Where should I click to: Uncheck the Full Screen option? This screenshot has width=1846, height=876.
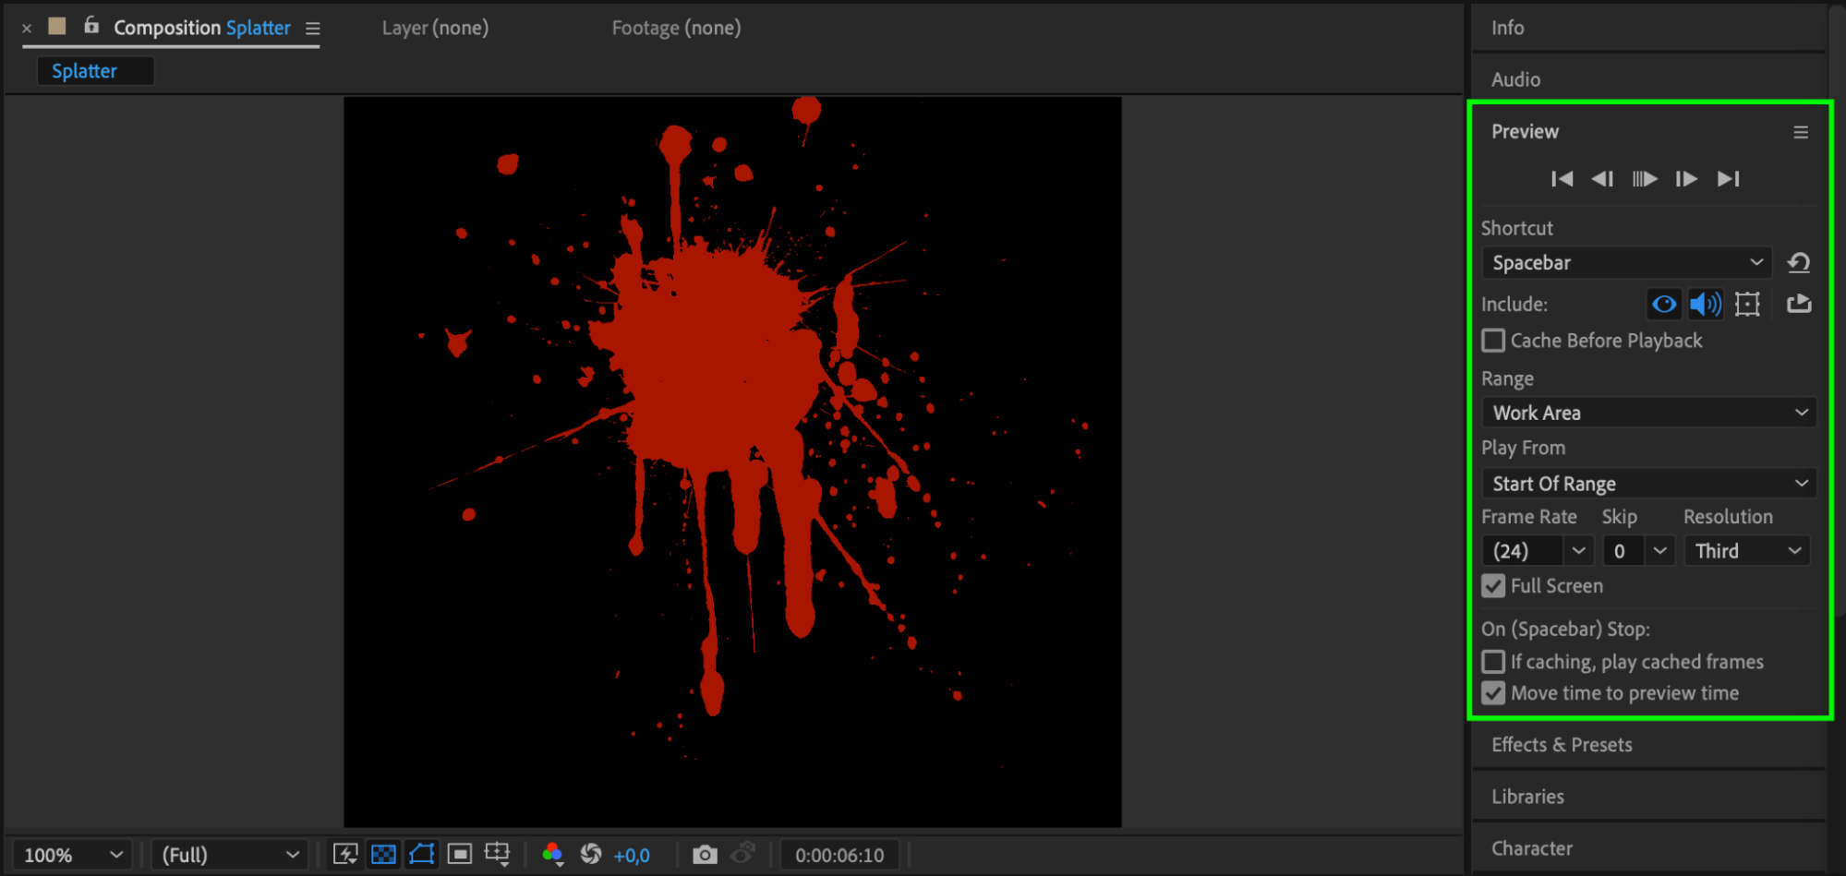1493,586
